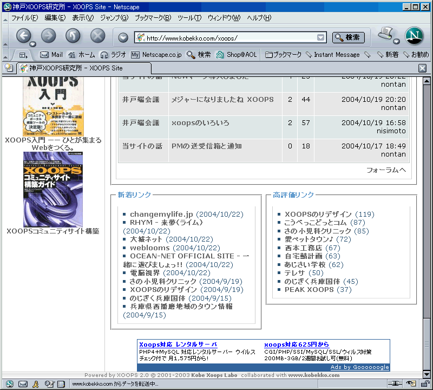
Task: Open the ブックマーク(B) menu in the menu bar
Action: [153, 18]
